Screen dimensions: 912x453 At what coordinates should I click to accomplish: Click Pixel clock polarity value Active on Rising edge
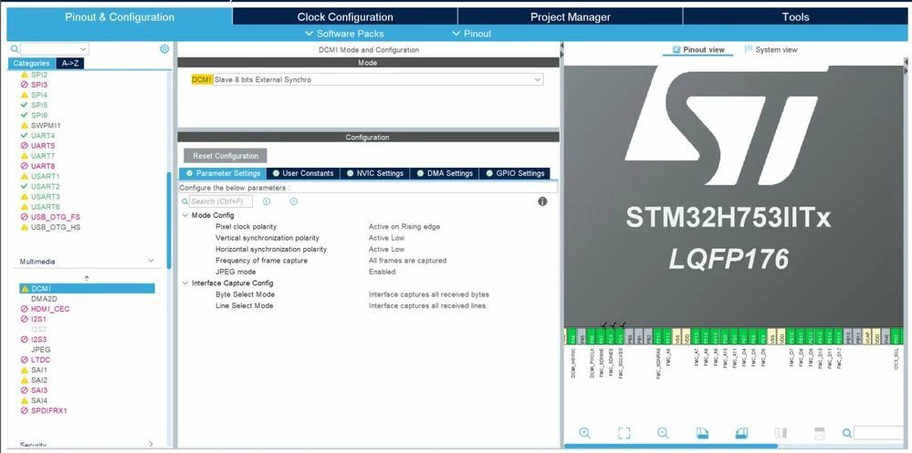(404, 226)
